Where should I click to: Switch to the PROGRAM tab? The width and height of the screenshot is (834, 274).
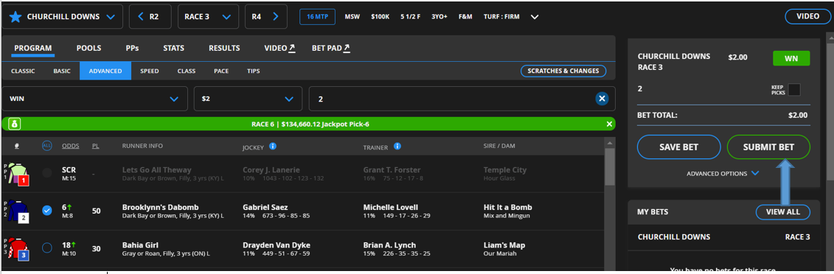33,48
